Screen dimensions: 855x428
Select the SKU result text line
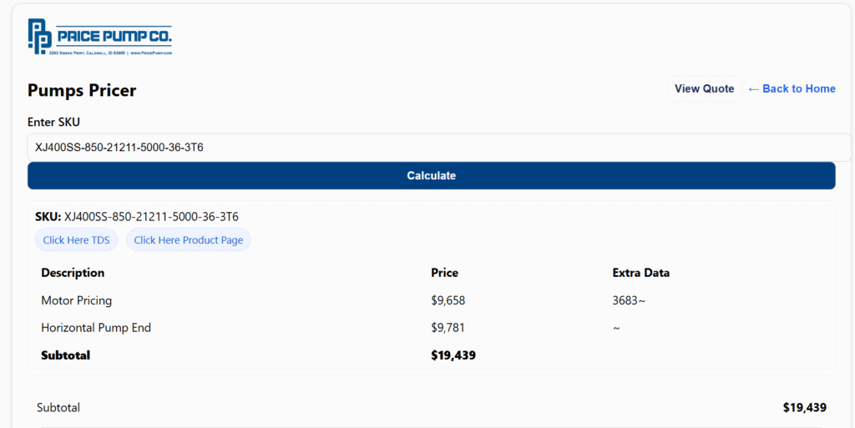(137, 217)
